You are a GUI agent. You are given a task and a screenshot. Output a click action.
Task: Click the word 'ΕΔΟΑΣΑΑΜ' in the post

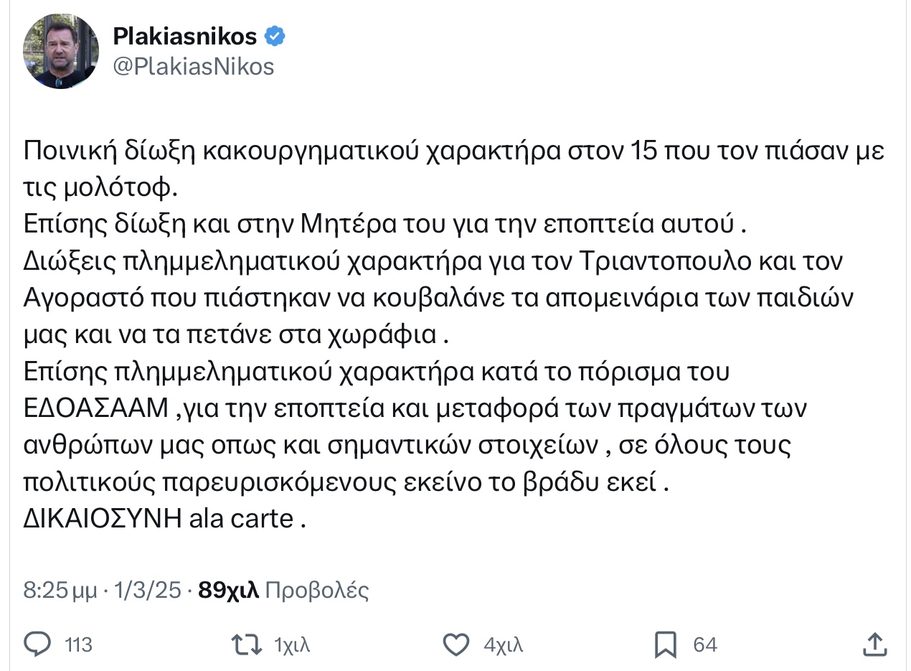tap(96, 410)
